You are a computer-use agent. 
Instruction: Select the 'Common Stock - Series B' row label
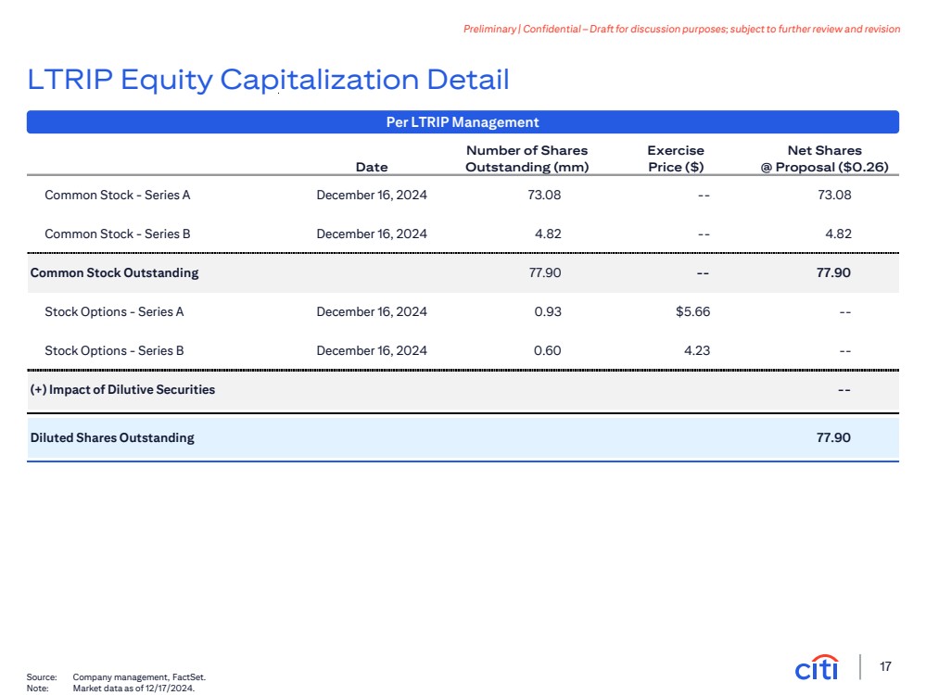pos(118,234)
